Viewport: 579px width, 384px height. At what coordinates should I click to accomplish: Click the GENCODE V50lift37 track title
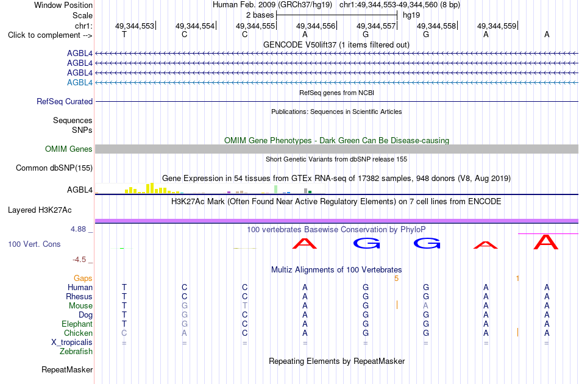336,44
